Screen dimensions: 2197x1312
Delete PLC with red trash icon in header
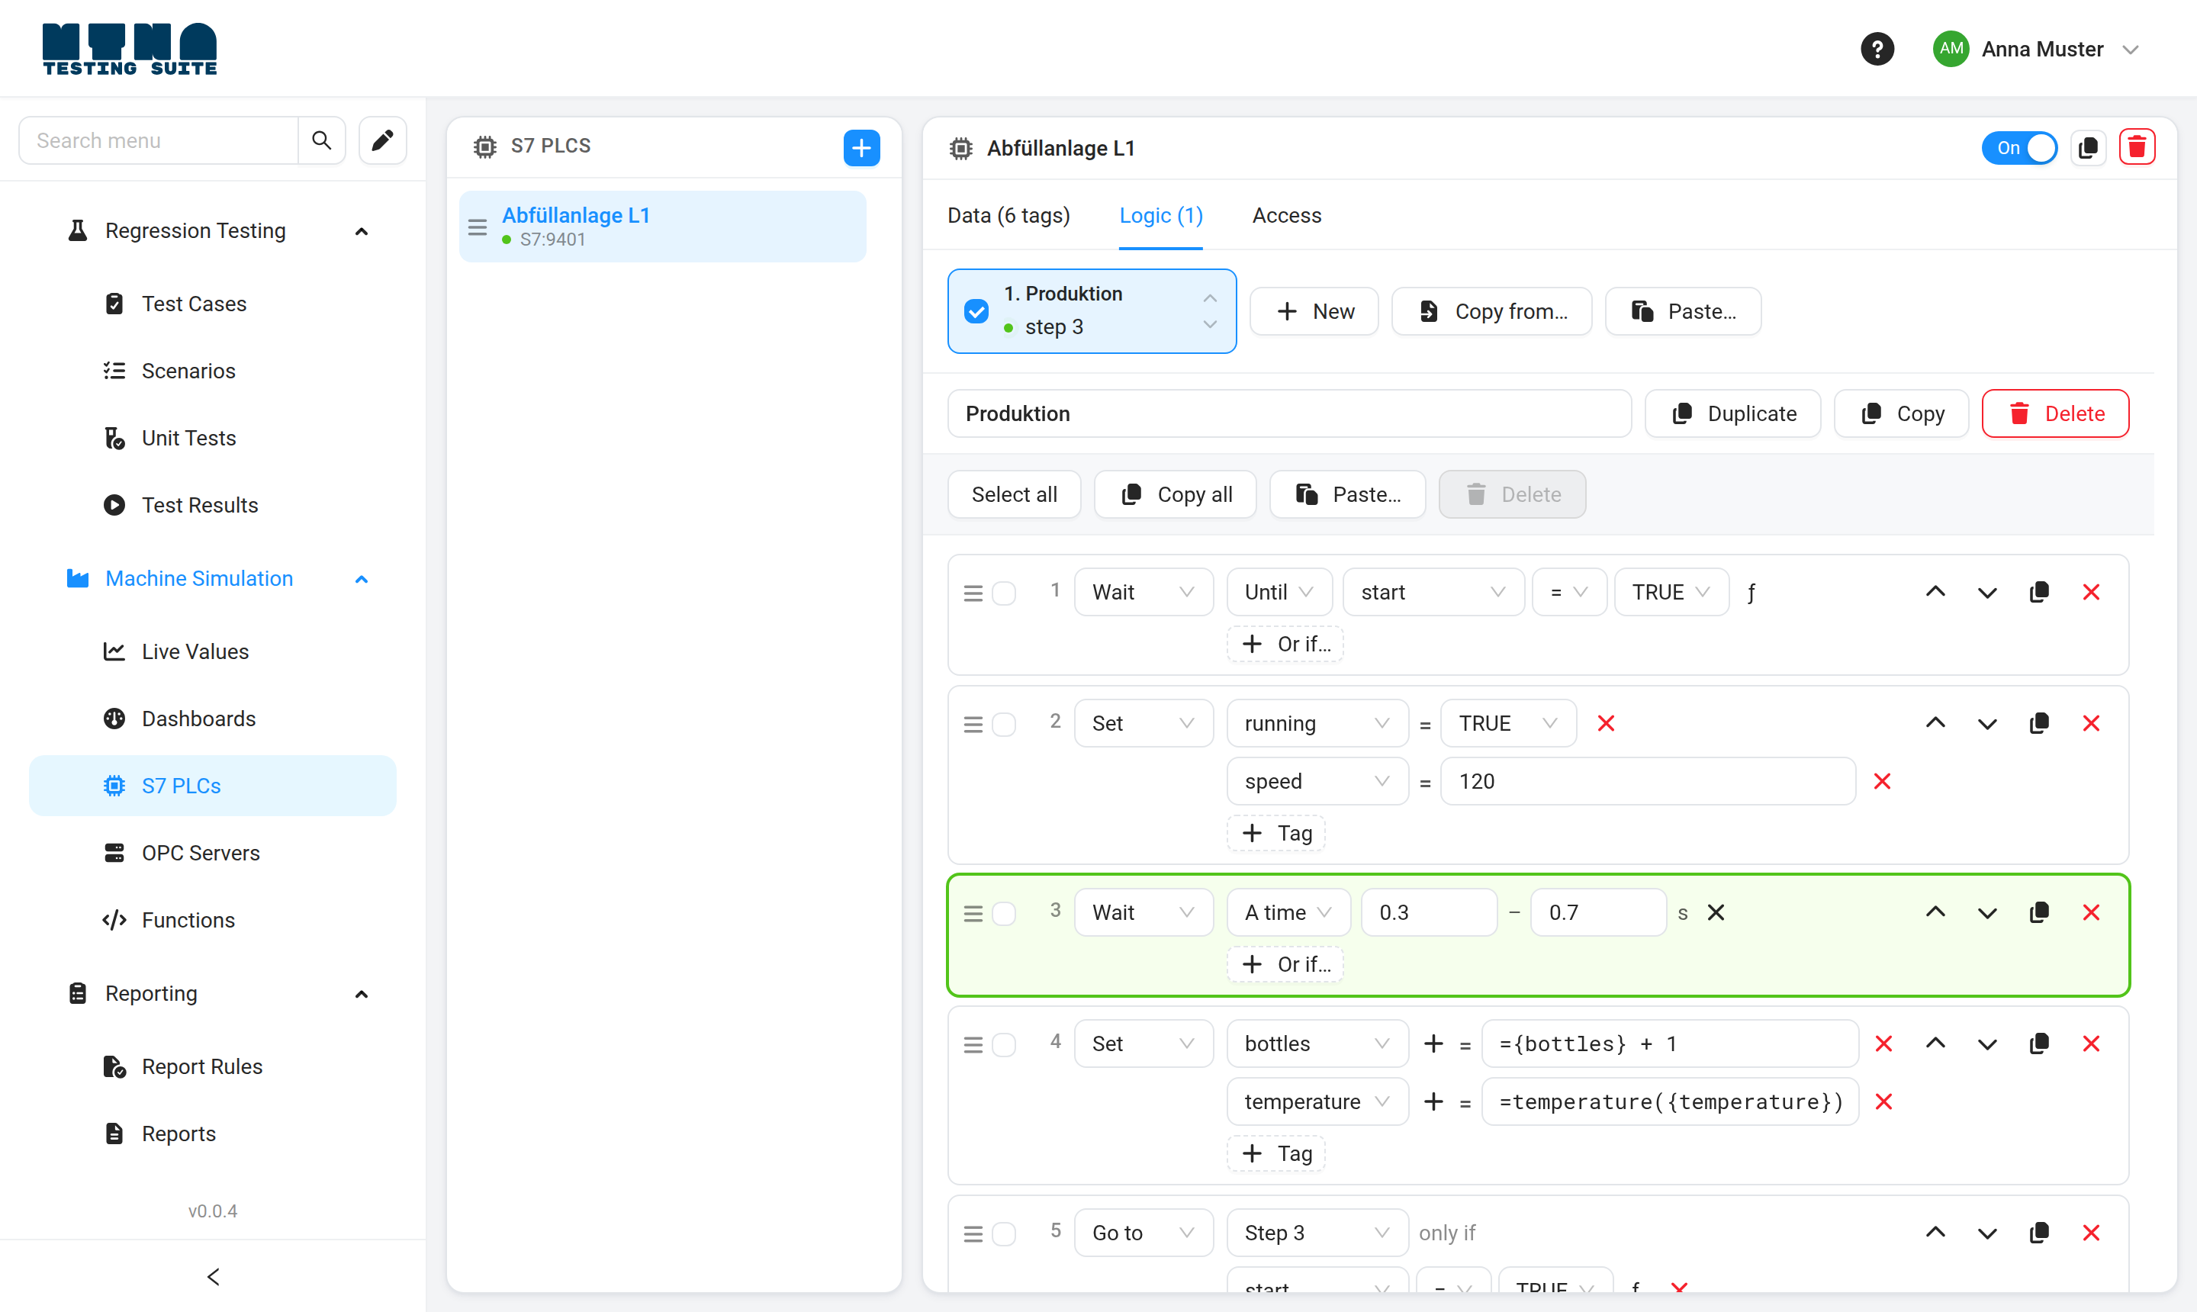pyautogui.click(x=2136, y=148)
